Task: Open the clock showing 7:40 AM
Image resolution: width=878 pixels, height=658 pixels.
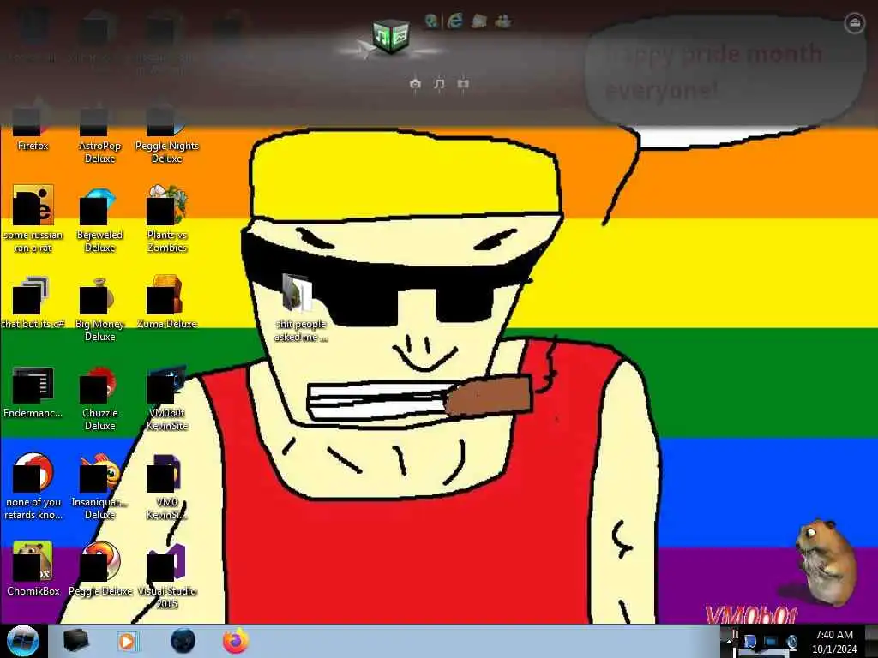Action: (834, 641)
